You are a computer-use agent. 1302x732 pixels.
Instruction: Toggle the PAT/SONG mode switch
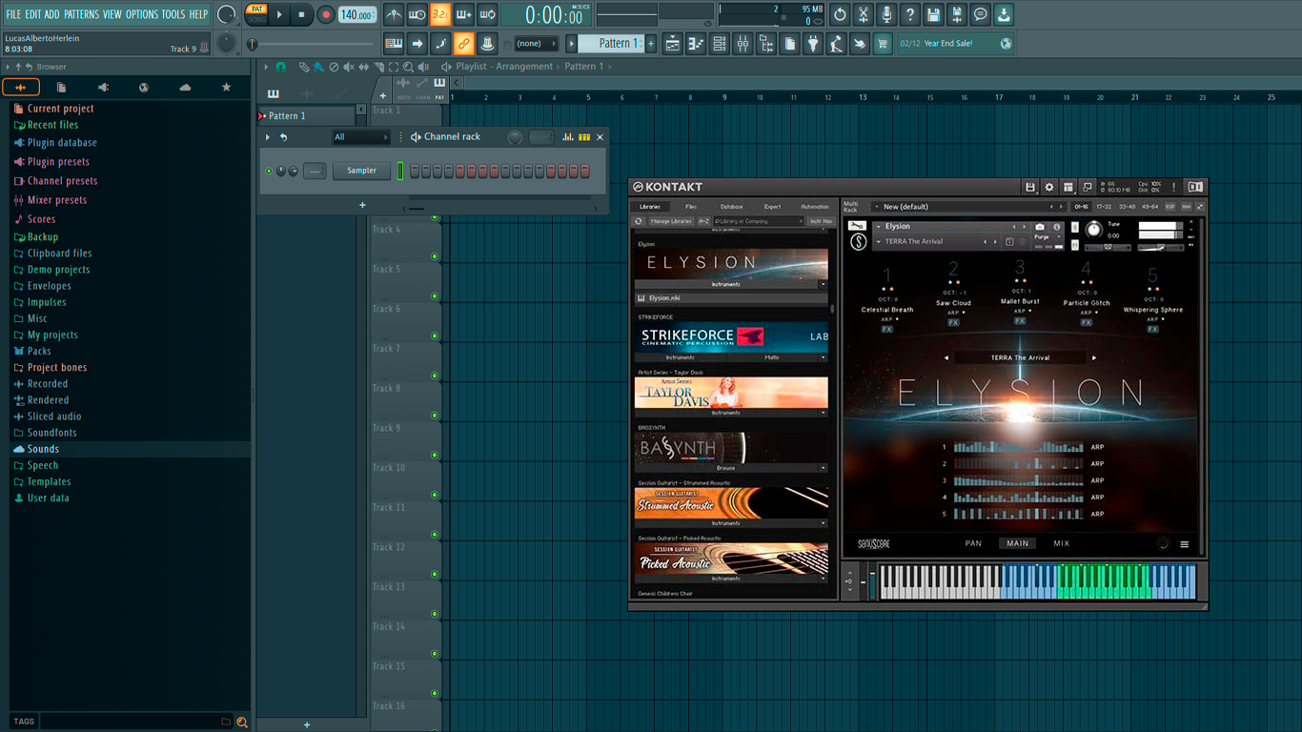click(x=256, y=14)
